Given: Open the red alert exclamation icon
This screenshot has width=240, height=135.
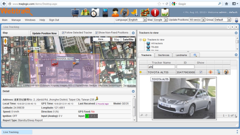Looking at the screenshot, I should pos(155,12).
